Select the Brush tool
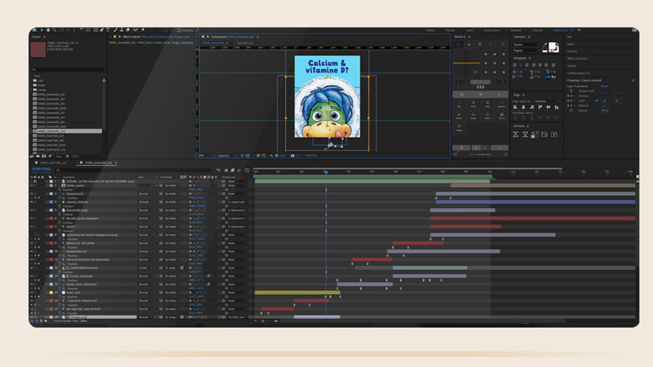The image size is (653, 367). coord(116,31)
